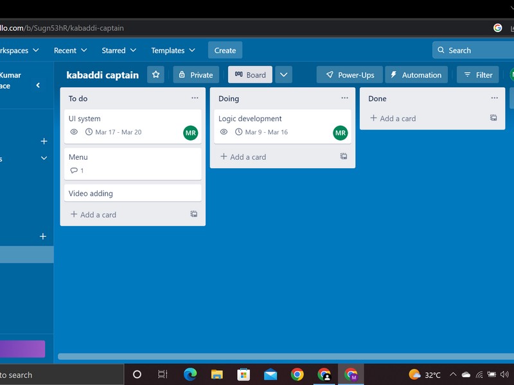514x385 pixels.
Task: Click the MR avatar on UI system card
Action: (x=190, y=133)
